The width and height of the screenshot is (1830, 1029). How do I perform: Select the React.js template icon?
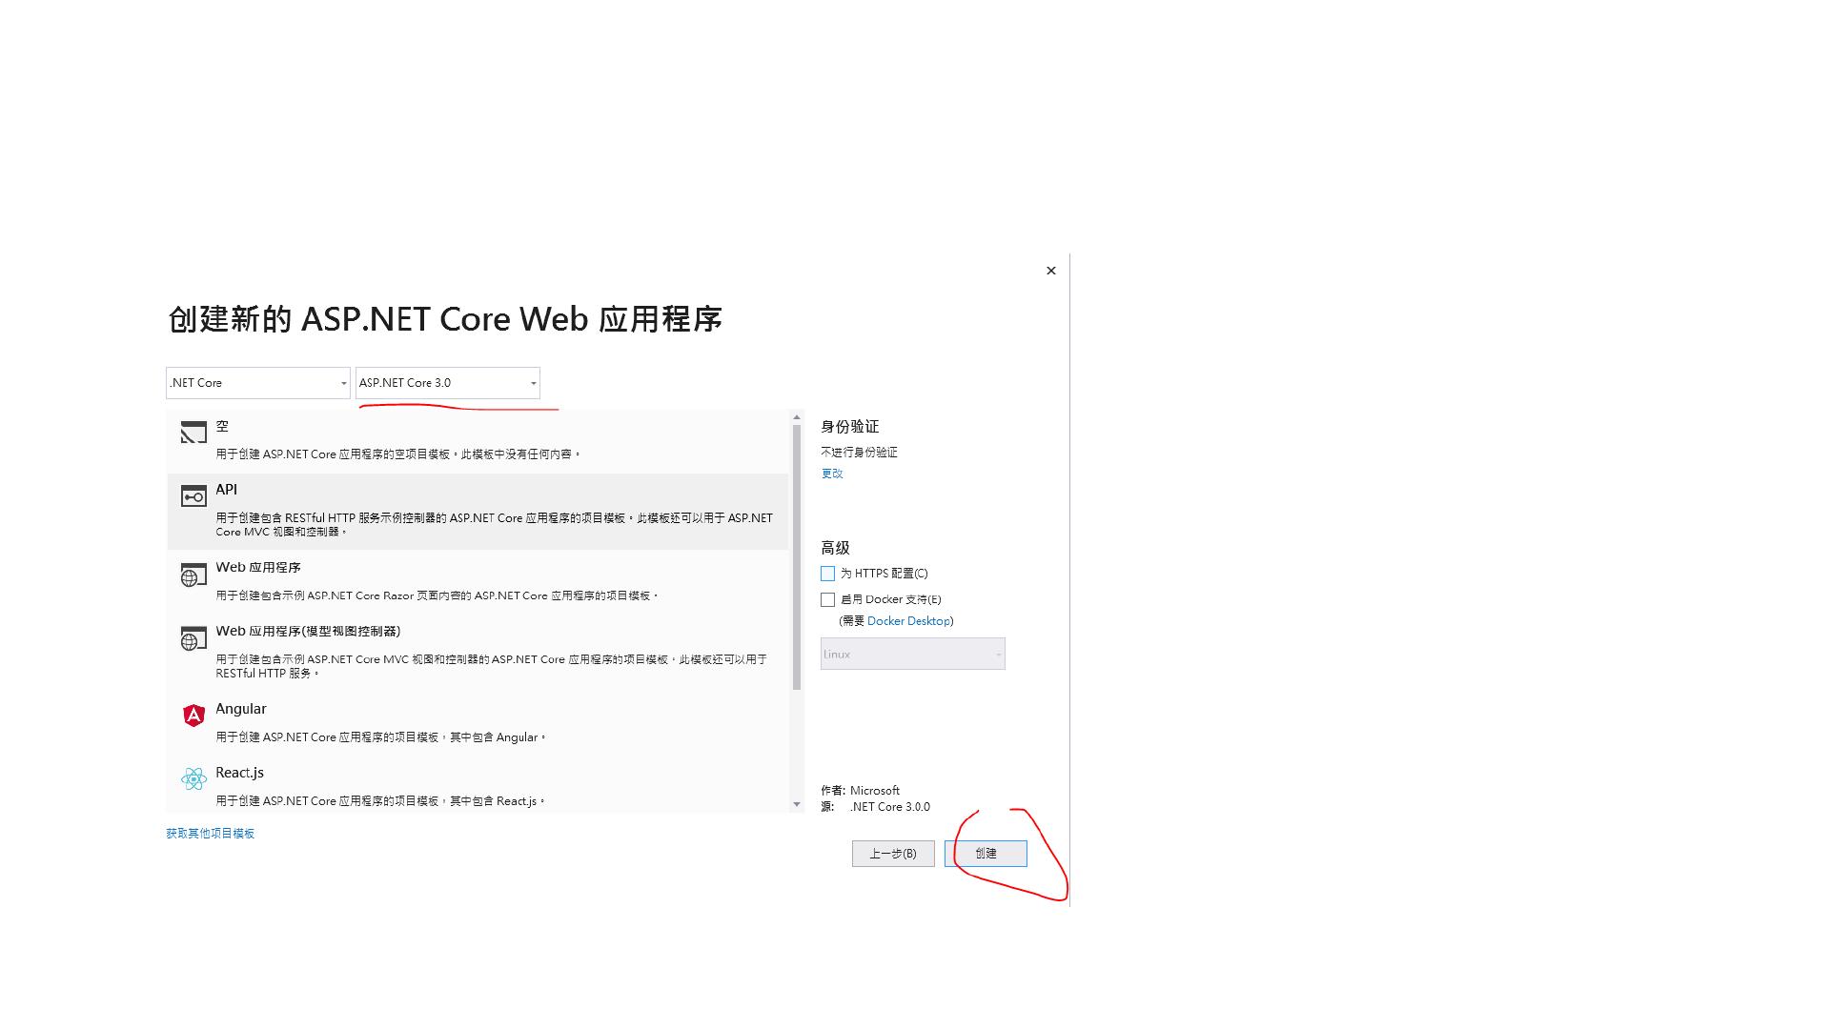193,779
